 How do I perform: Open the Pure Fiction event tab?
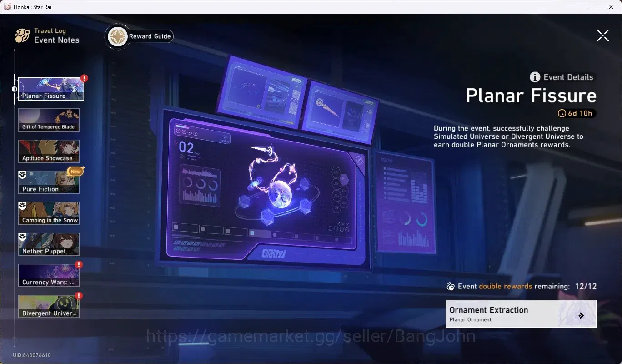pyautogui.click(x=49, y=182)
